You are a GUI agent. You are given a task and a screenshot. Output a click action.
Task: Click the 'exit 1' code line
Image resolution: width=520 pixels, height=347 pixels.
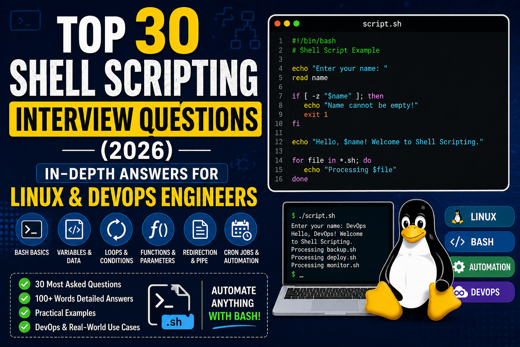[316, 115]
